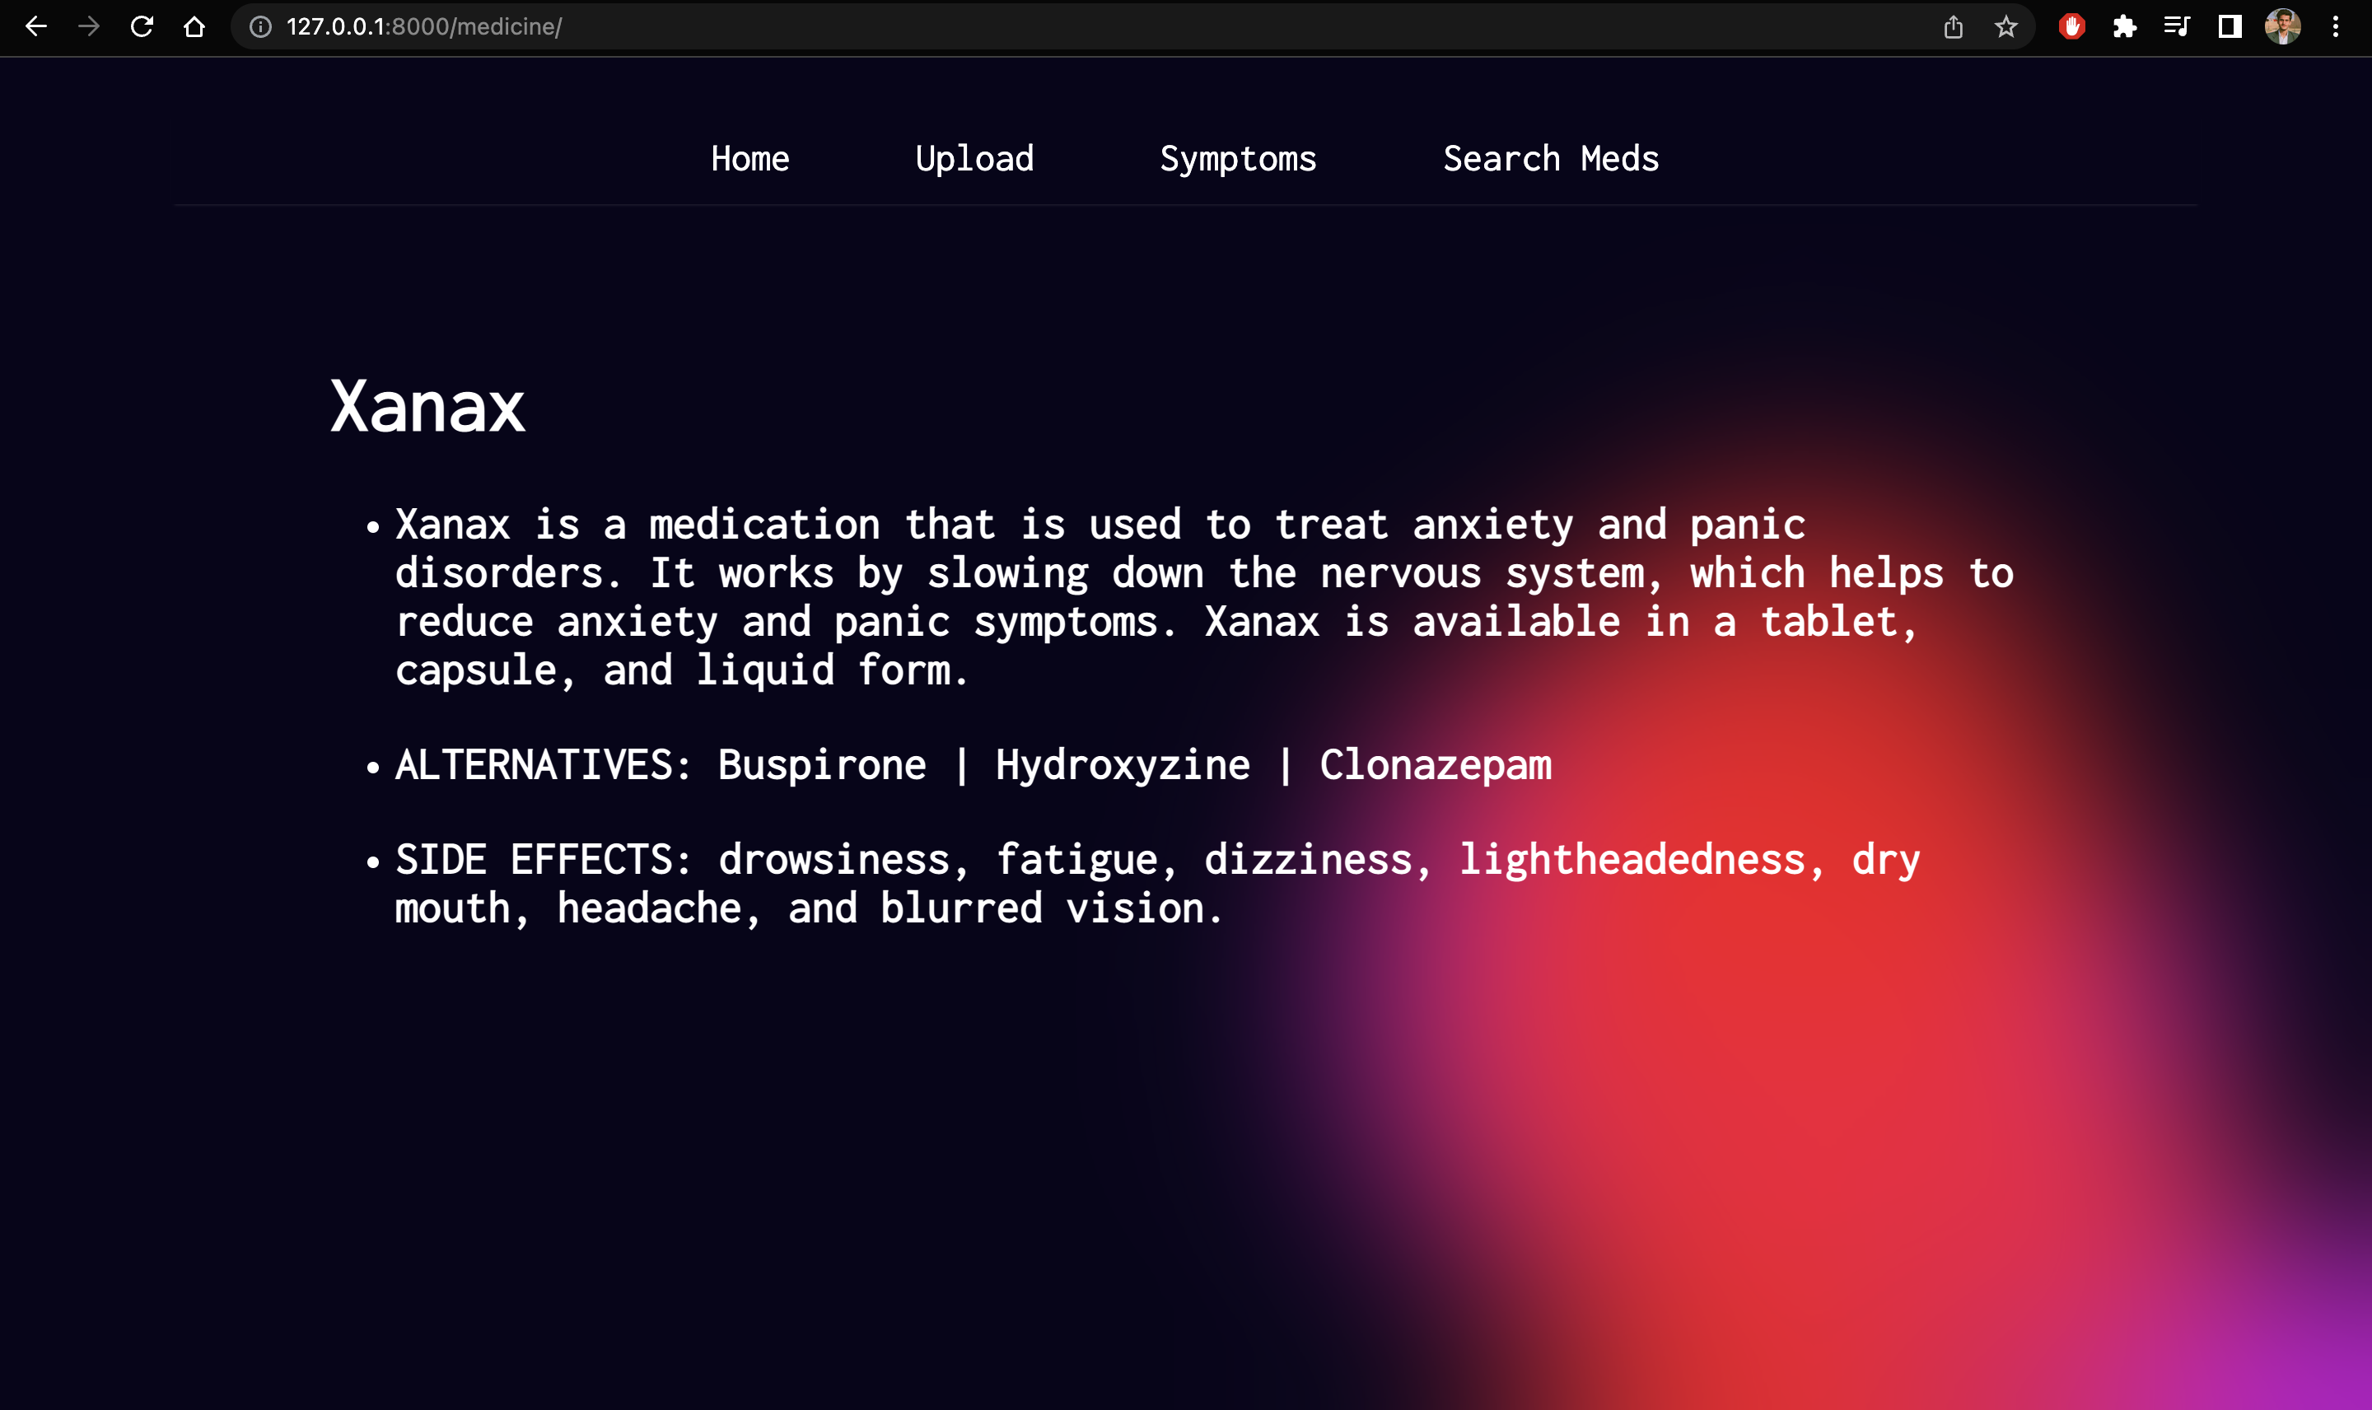This screenshot has width=2372, height=1410.
Task: Bookmark this page with star icon
Action: point(2005,26)
